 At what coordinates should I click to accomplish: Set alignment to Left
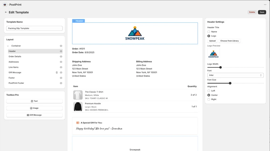[209, 91]
